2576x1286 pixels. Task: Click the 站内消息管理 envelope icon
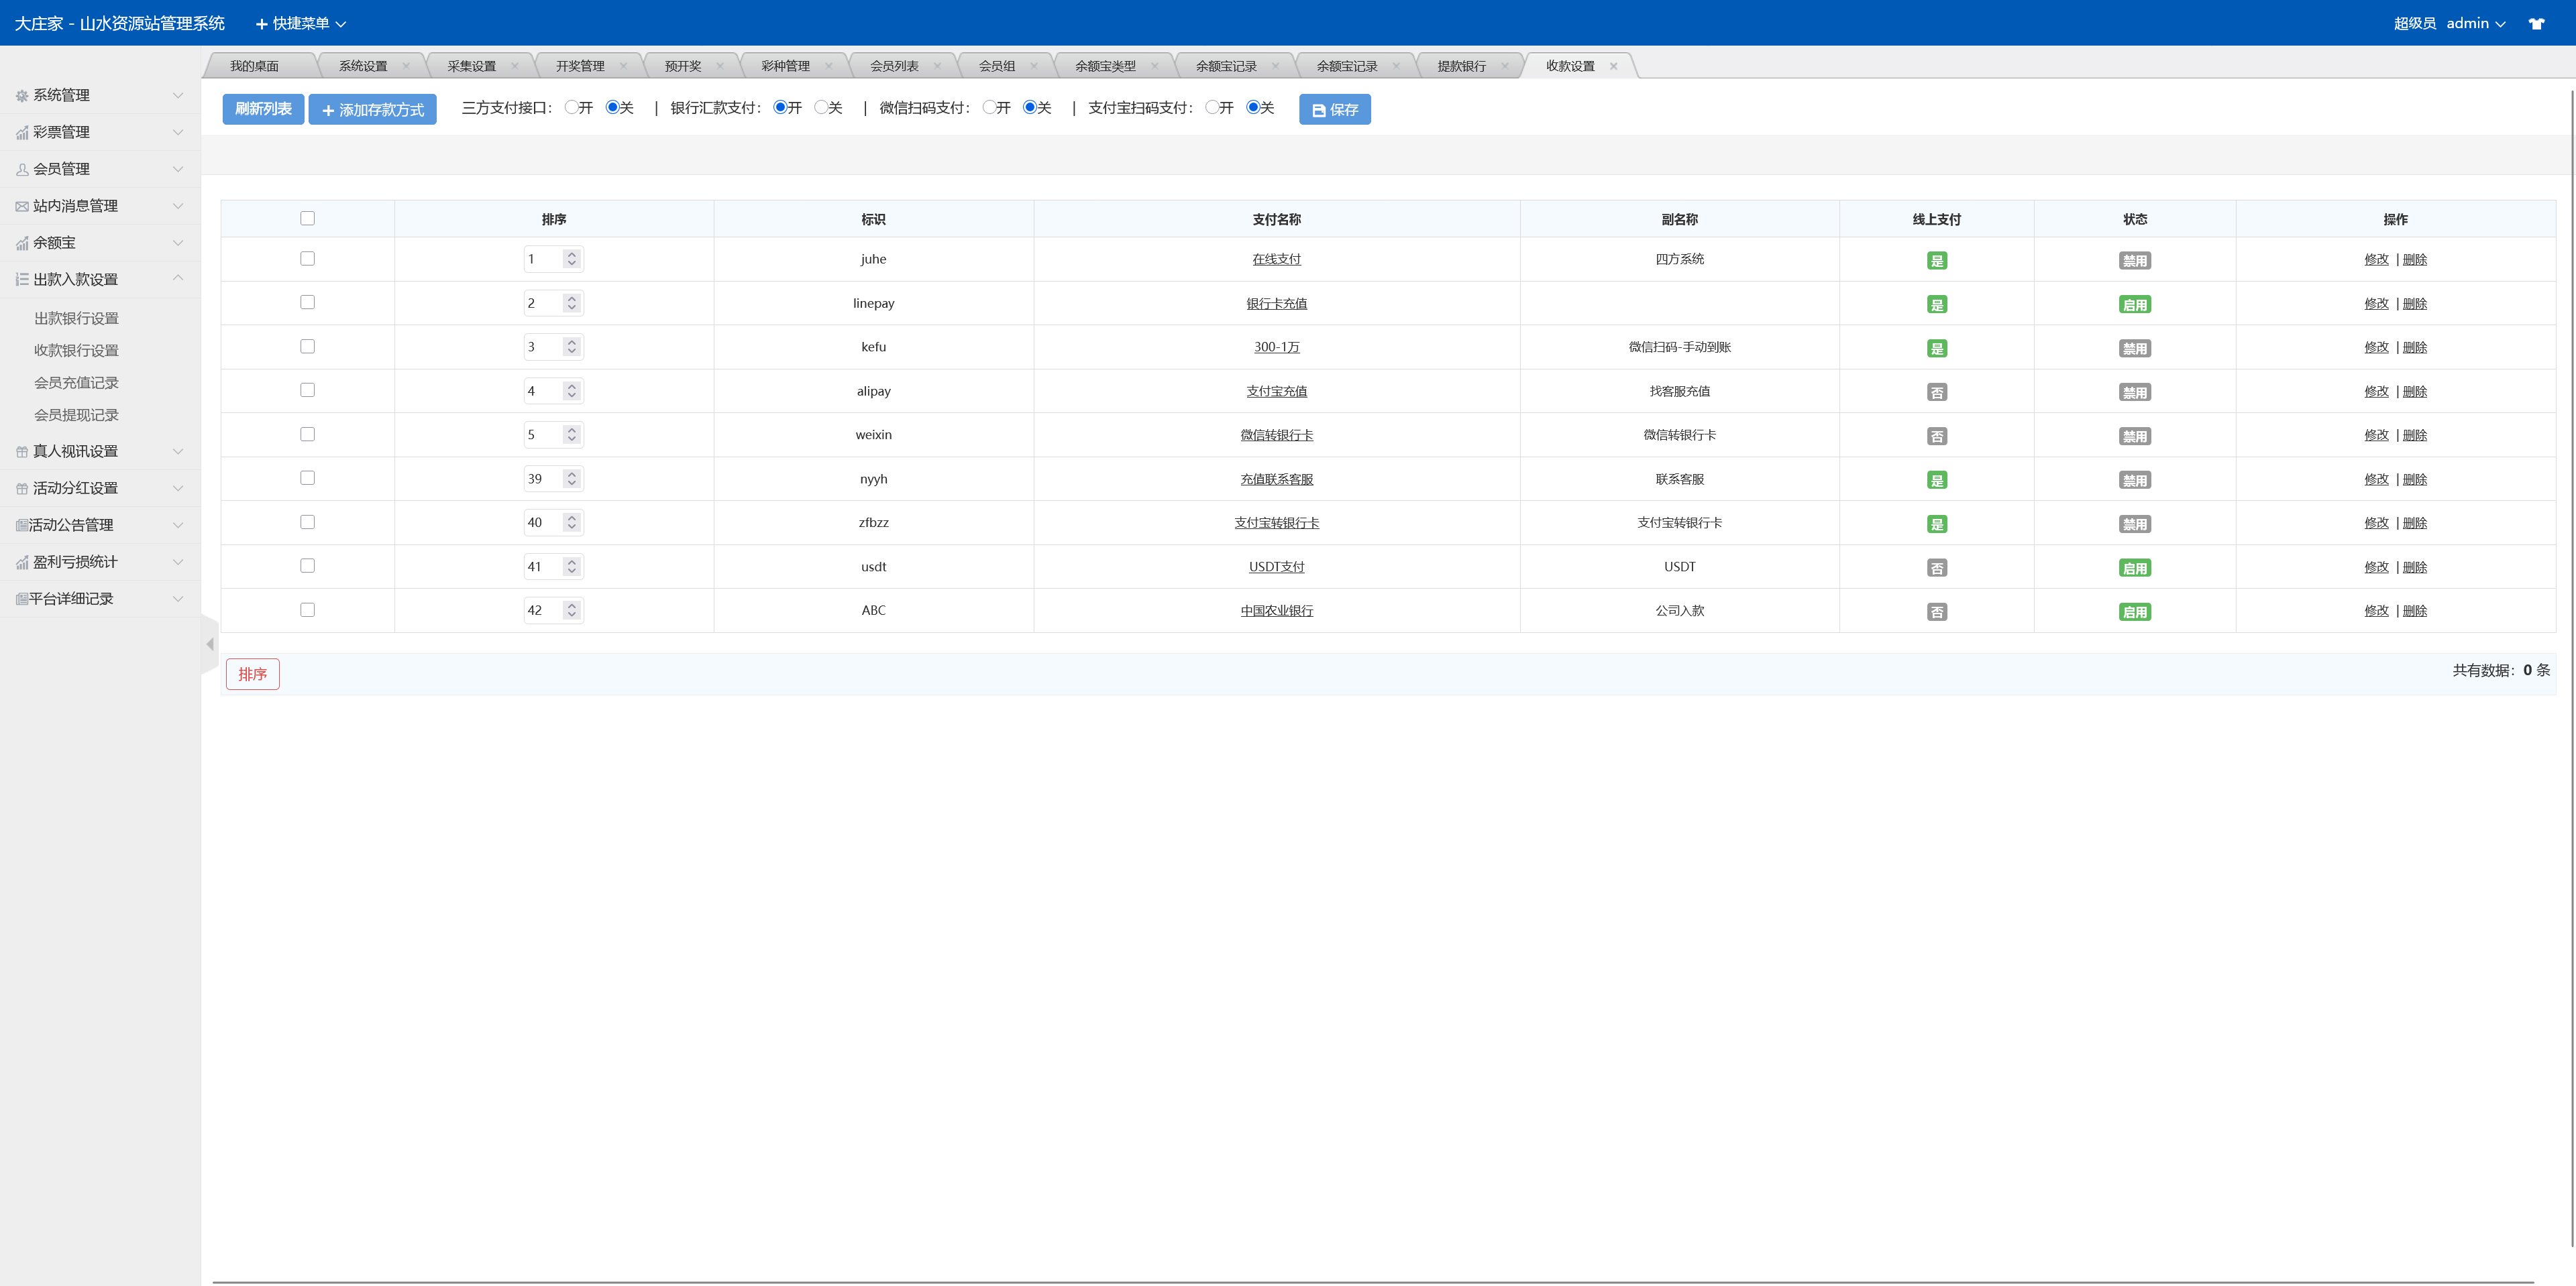pos(22,207)
